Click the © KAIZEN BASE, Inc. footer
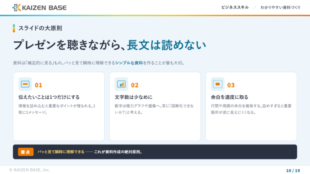The image size is (310, 174). click(x=30, y=170)
